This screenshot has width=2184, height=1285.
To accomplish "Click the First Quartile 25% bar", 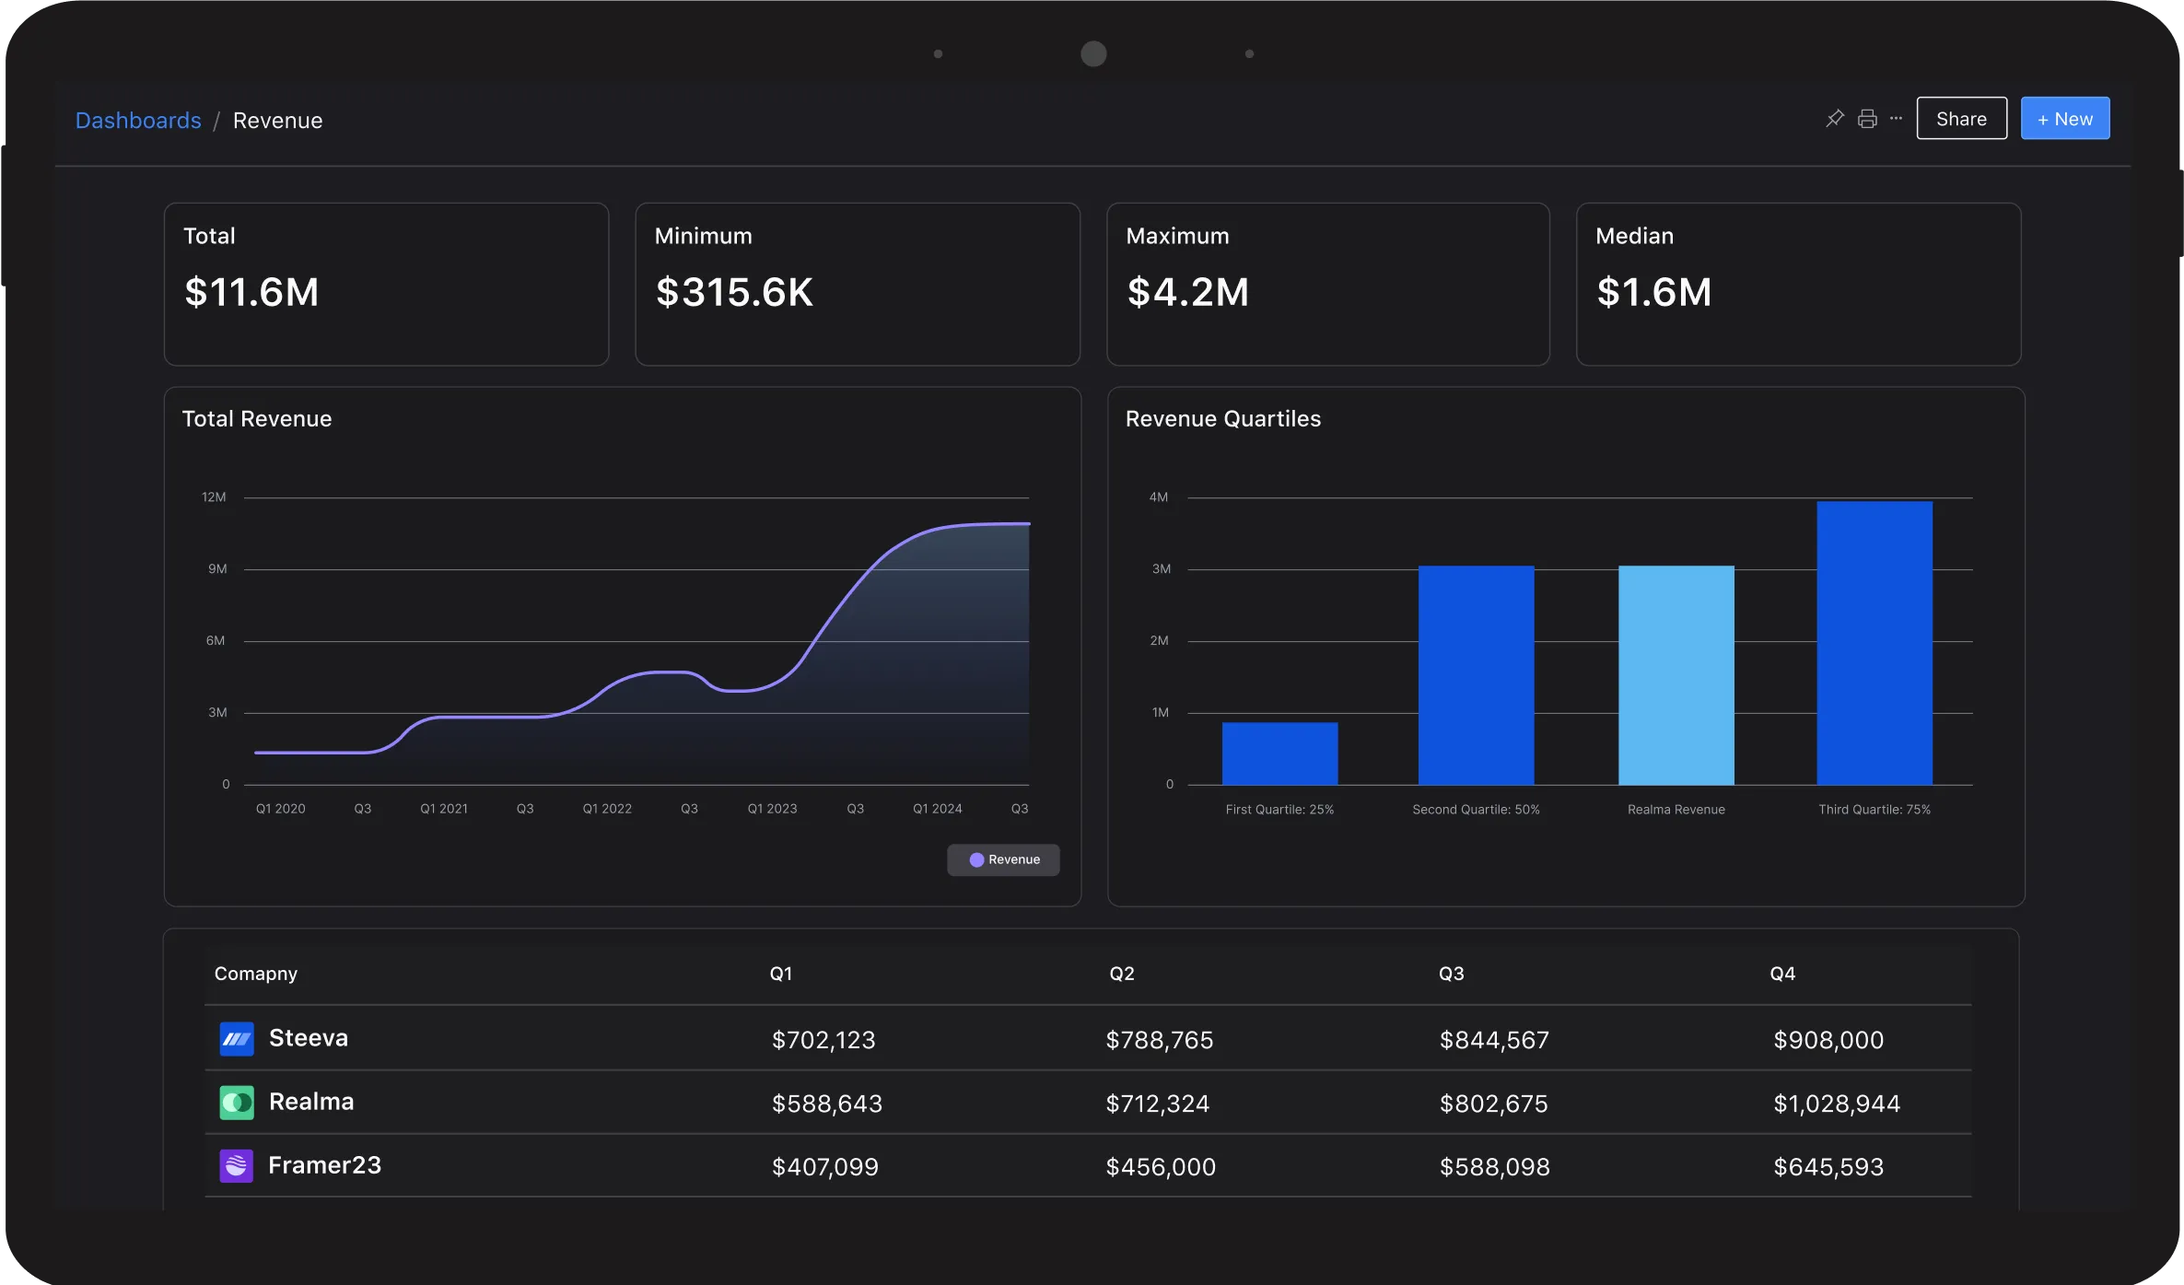I will (1279, 753).
